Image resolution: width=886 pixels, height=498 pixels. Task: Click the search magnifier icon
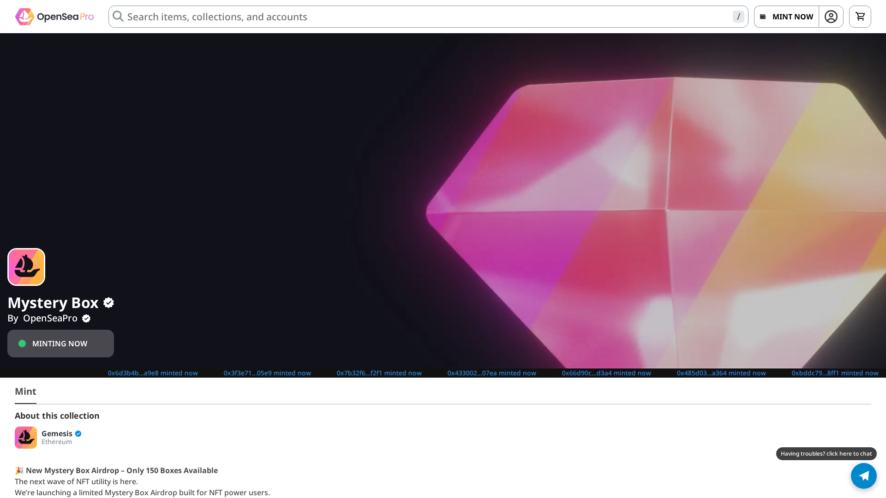tap(118, 17)
